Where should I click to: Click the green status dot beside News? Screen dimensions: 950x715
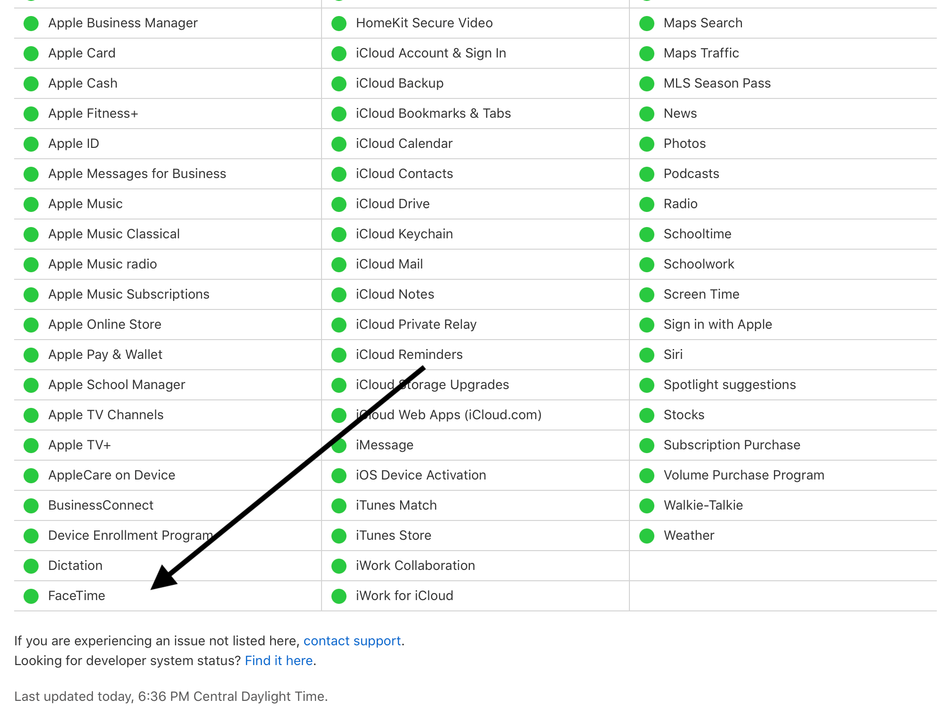(x=647, y=114)
